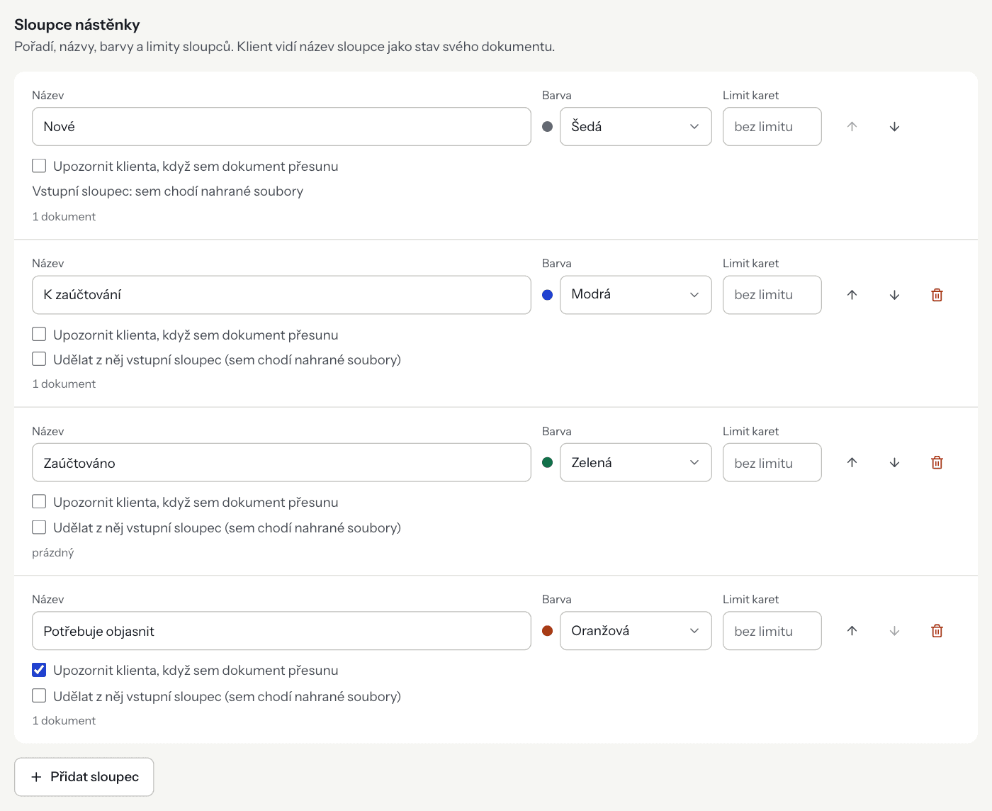Open the Modrá color dropdown

(636, 295)
